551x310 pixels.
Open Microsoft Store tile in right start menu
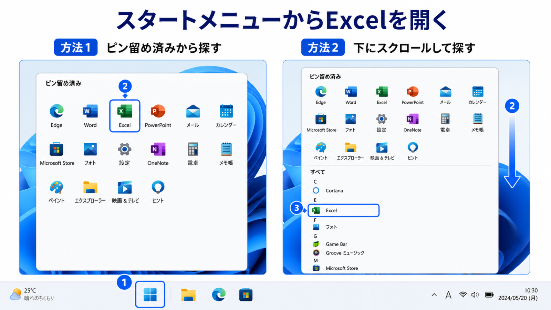[321, 123]
